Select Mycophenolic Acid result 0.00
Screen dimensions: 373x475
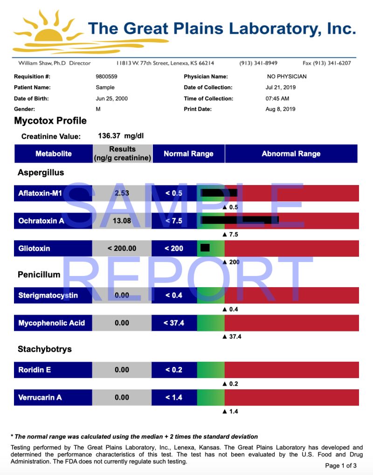pyautogui.click(x=122, y=323)
